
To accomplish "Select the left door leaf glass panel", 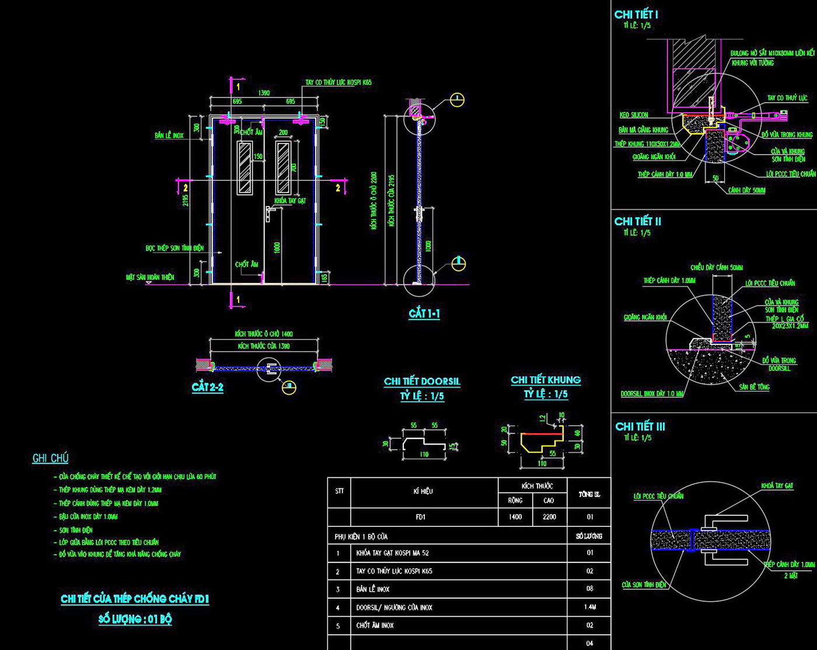I will click(x=245, y=168).
